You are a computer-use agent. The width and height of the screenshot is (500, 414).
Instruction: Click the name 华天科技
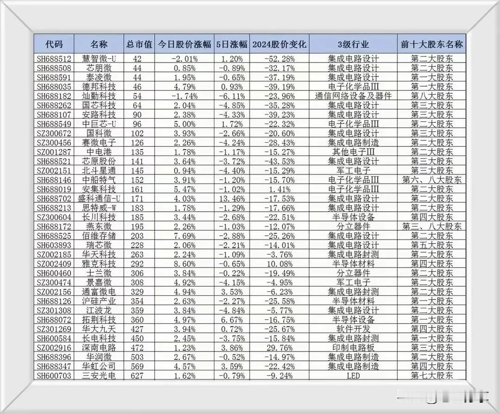pos(99,255)
